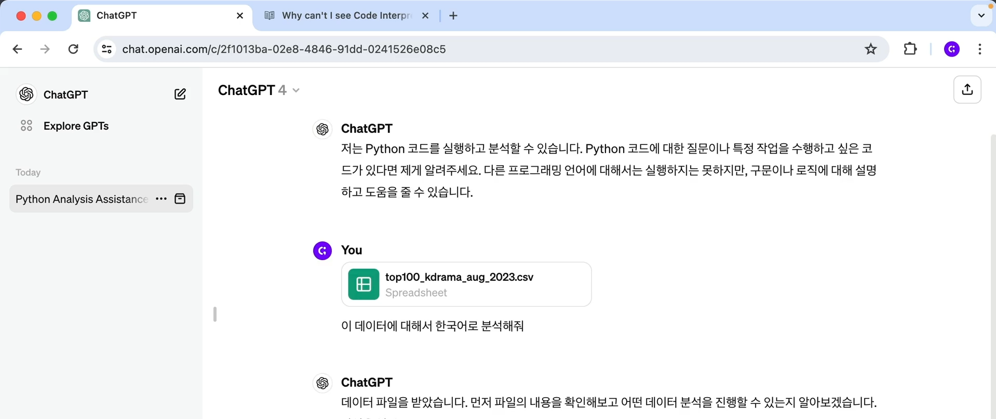Close the ChatGPT tab
This screenshot has height=419, width=996.
point(240,16)
